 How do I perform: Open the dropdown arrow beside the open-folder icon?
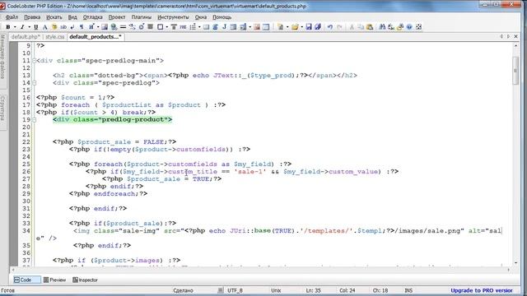point(302,27)
